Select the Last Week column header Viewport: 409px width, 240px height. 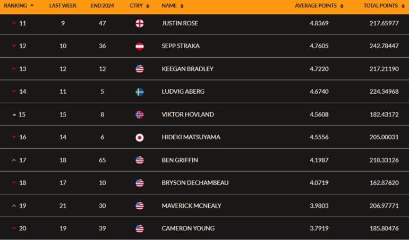[x=63, y=6]
